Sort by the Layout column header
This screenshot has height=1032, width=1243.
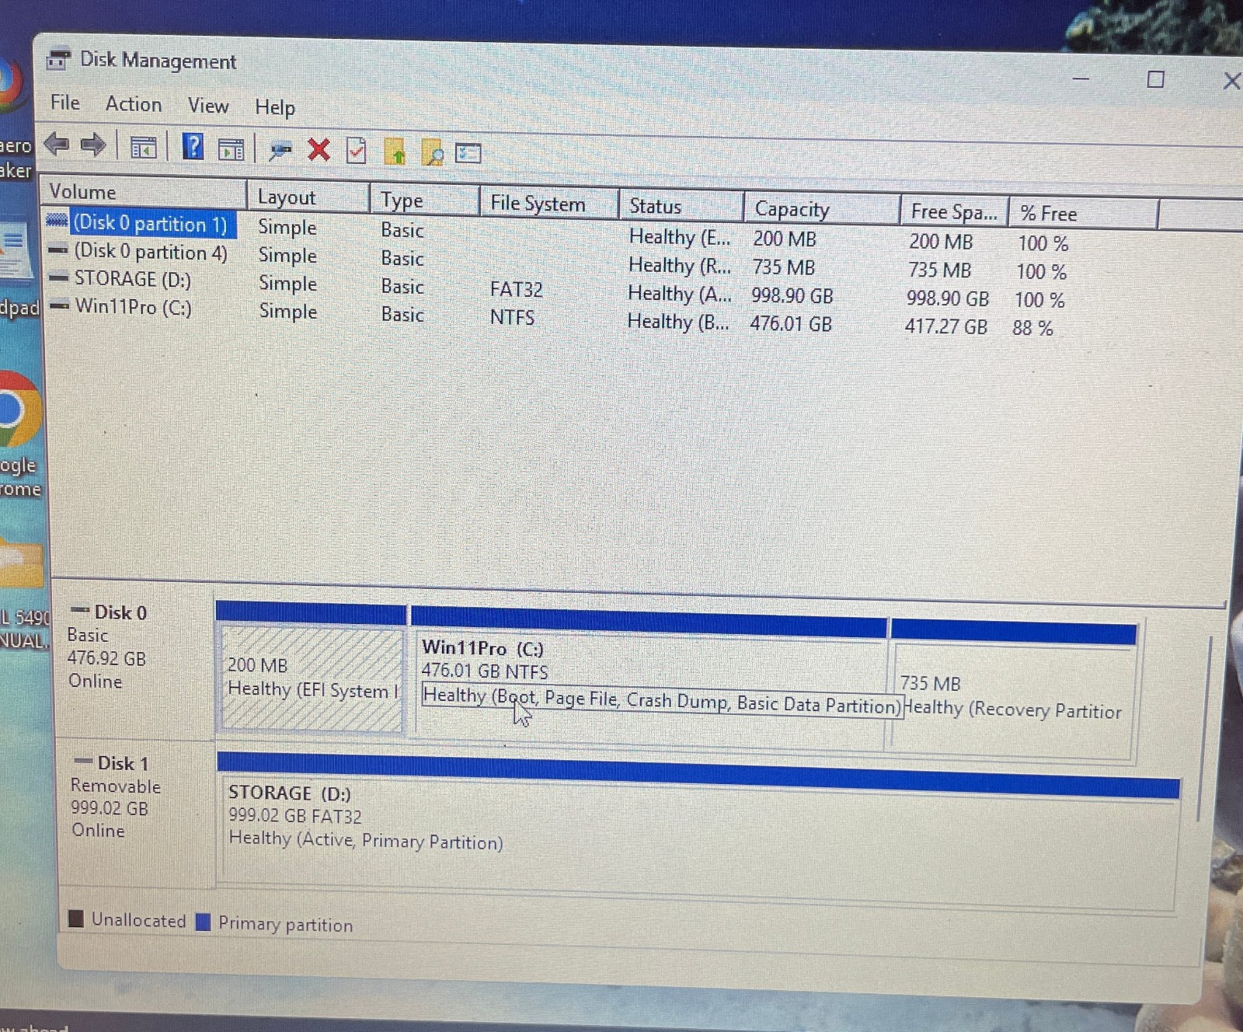(x=308, y=197)
